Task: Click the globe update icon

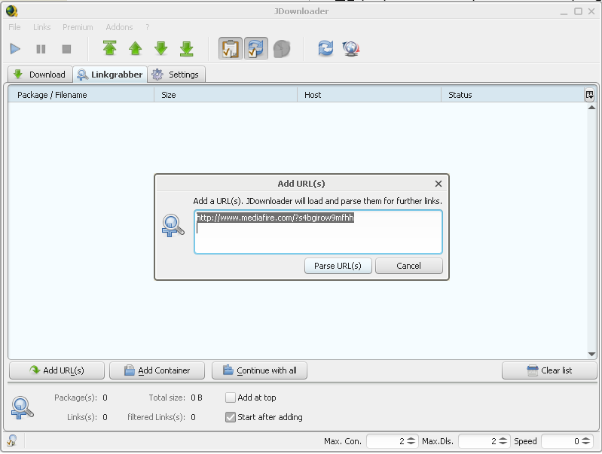Action: point(351,49)
